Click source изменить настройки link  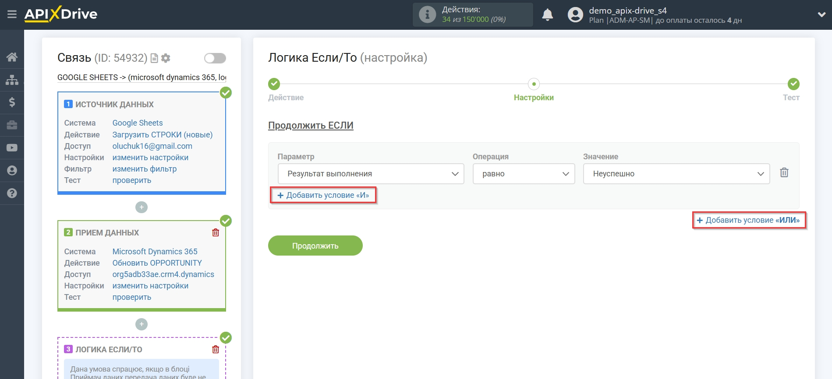tap(150, 158)
